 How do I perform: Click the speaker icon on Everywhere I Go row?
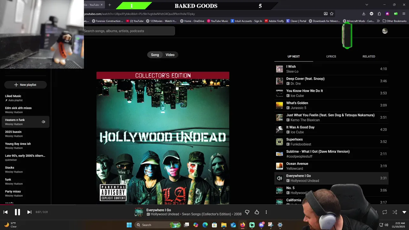click(280, 178)
